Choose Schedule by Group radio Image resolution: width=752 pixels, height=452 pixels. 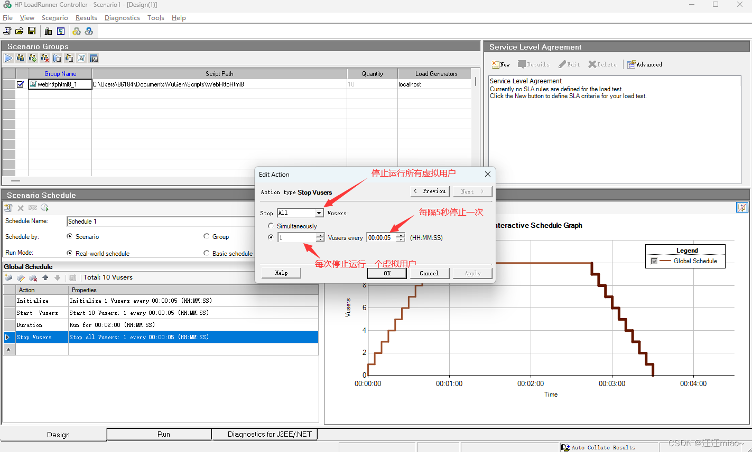pyautogui.click(x=207, y=236)
